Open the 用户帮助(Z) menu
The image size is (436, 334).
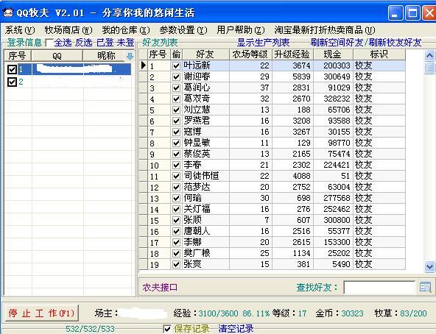(241, 29)
